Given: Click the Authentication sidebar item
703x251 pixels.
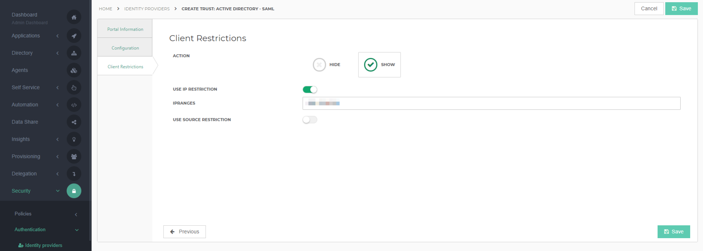Looking at the screenshot, I should pos(30,229).
